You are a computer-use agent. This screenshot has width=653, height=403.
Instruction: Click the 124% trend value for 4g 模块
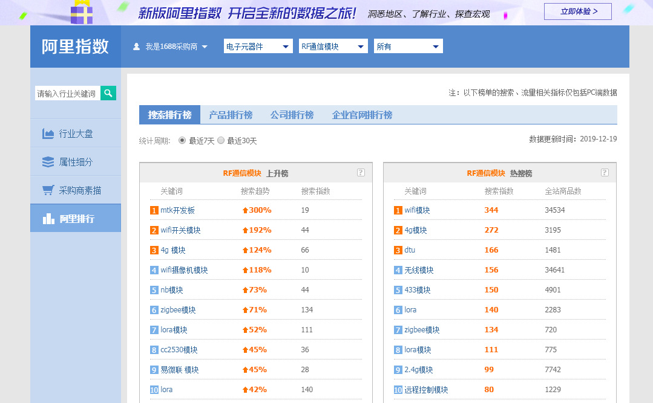click(x=257, y=250)
